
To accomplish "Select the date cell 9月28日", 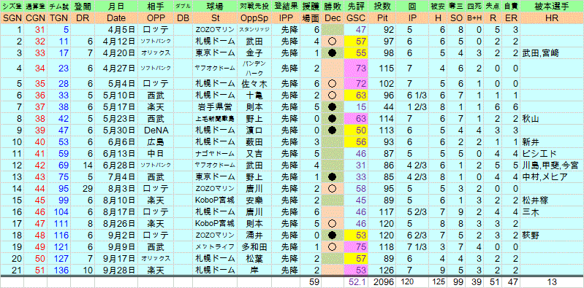I will click(115, 270).
